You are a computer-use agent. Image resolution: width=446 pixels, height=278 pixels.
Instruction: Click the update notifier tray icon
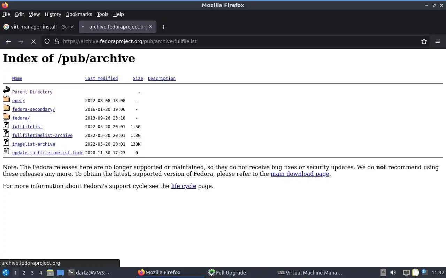coord(424,272)
